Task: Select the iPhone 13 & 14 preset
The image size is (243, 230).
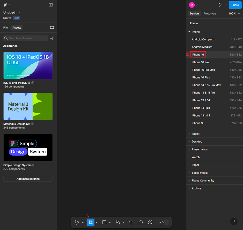Action: (x=215, y=100)
